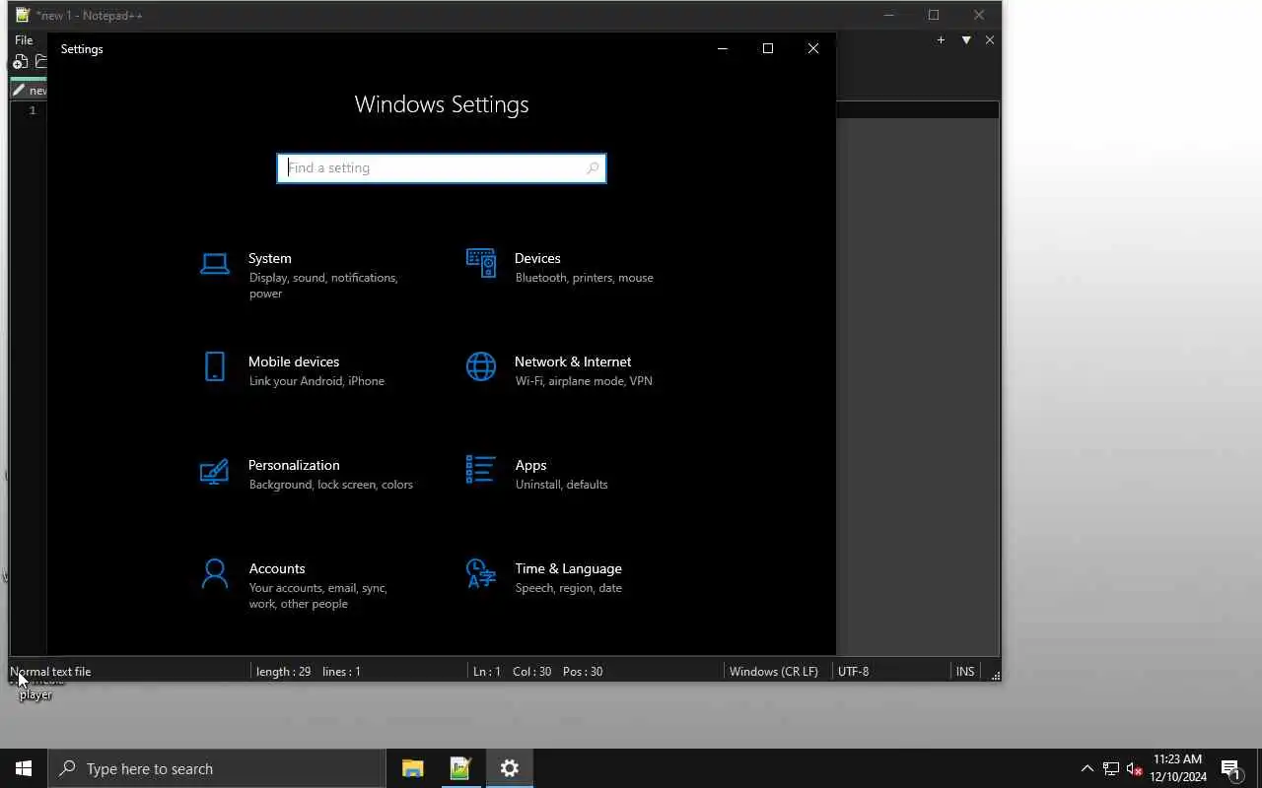Image resolution: width=1262 pixels, height=788 pixels.
Task: Maximize the Settings window
Action: 768,48
